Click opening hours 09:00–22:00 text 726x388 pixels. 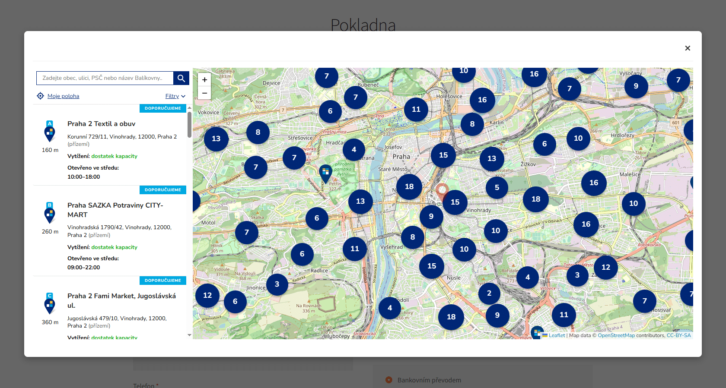[x=83, y=268]
